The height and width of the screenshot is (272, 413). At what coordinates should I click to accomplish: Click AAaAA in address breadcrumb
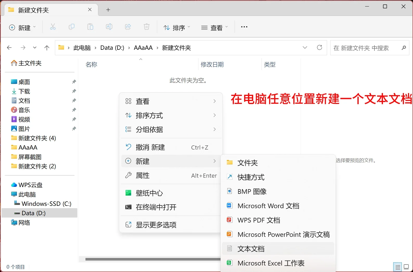tap(143, 48)
